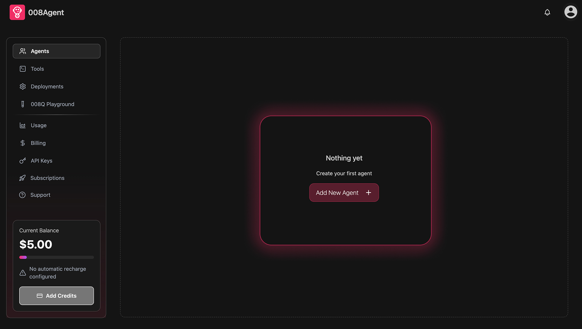Viewport: 582px width, 329px height.
Task: Go to the Deployments menu item
Action: (47, 86)
